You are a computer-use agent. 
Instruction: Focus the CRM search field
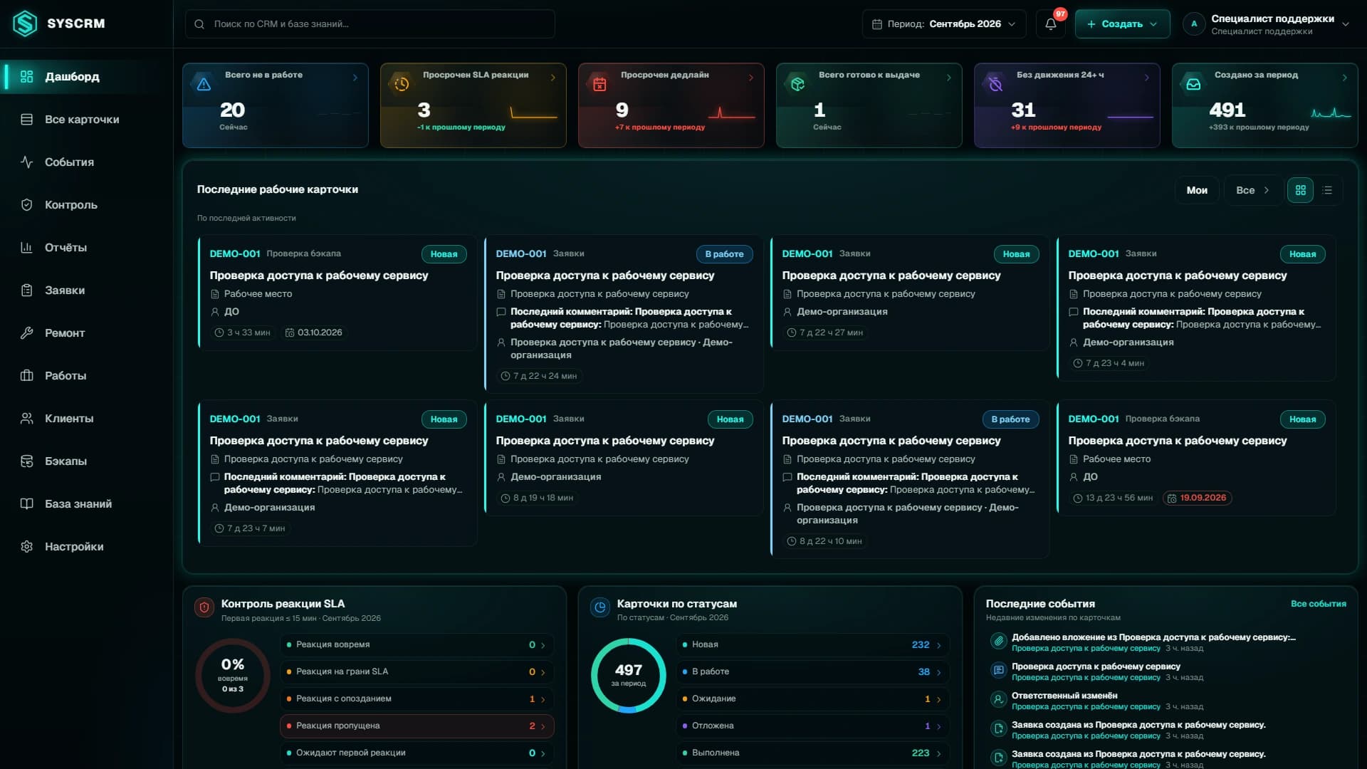(370, 24)
